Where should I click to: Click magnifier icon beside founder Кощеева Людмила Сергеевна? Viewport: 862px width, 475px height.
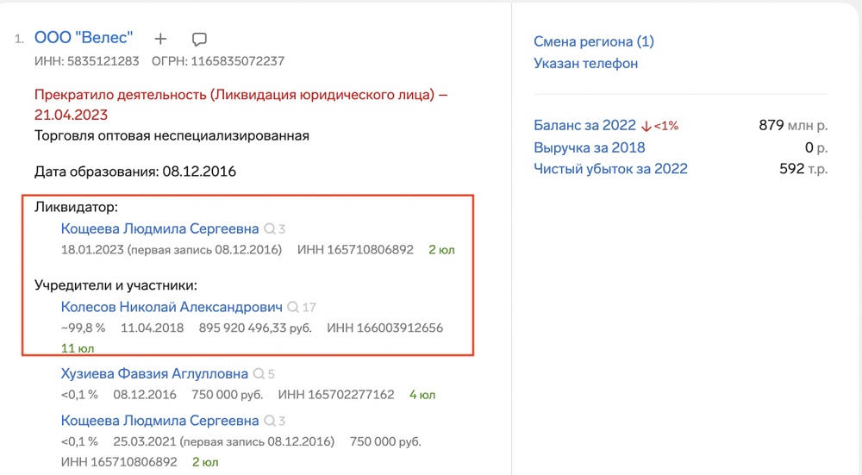click(x=270, y=421)
